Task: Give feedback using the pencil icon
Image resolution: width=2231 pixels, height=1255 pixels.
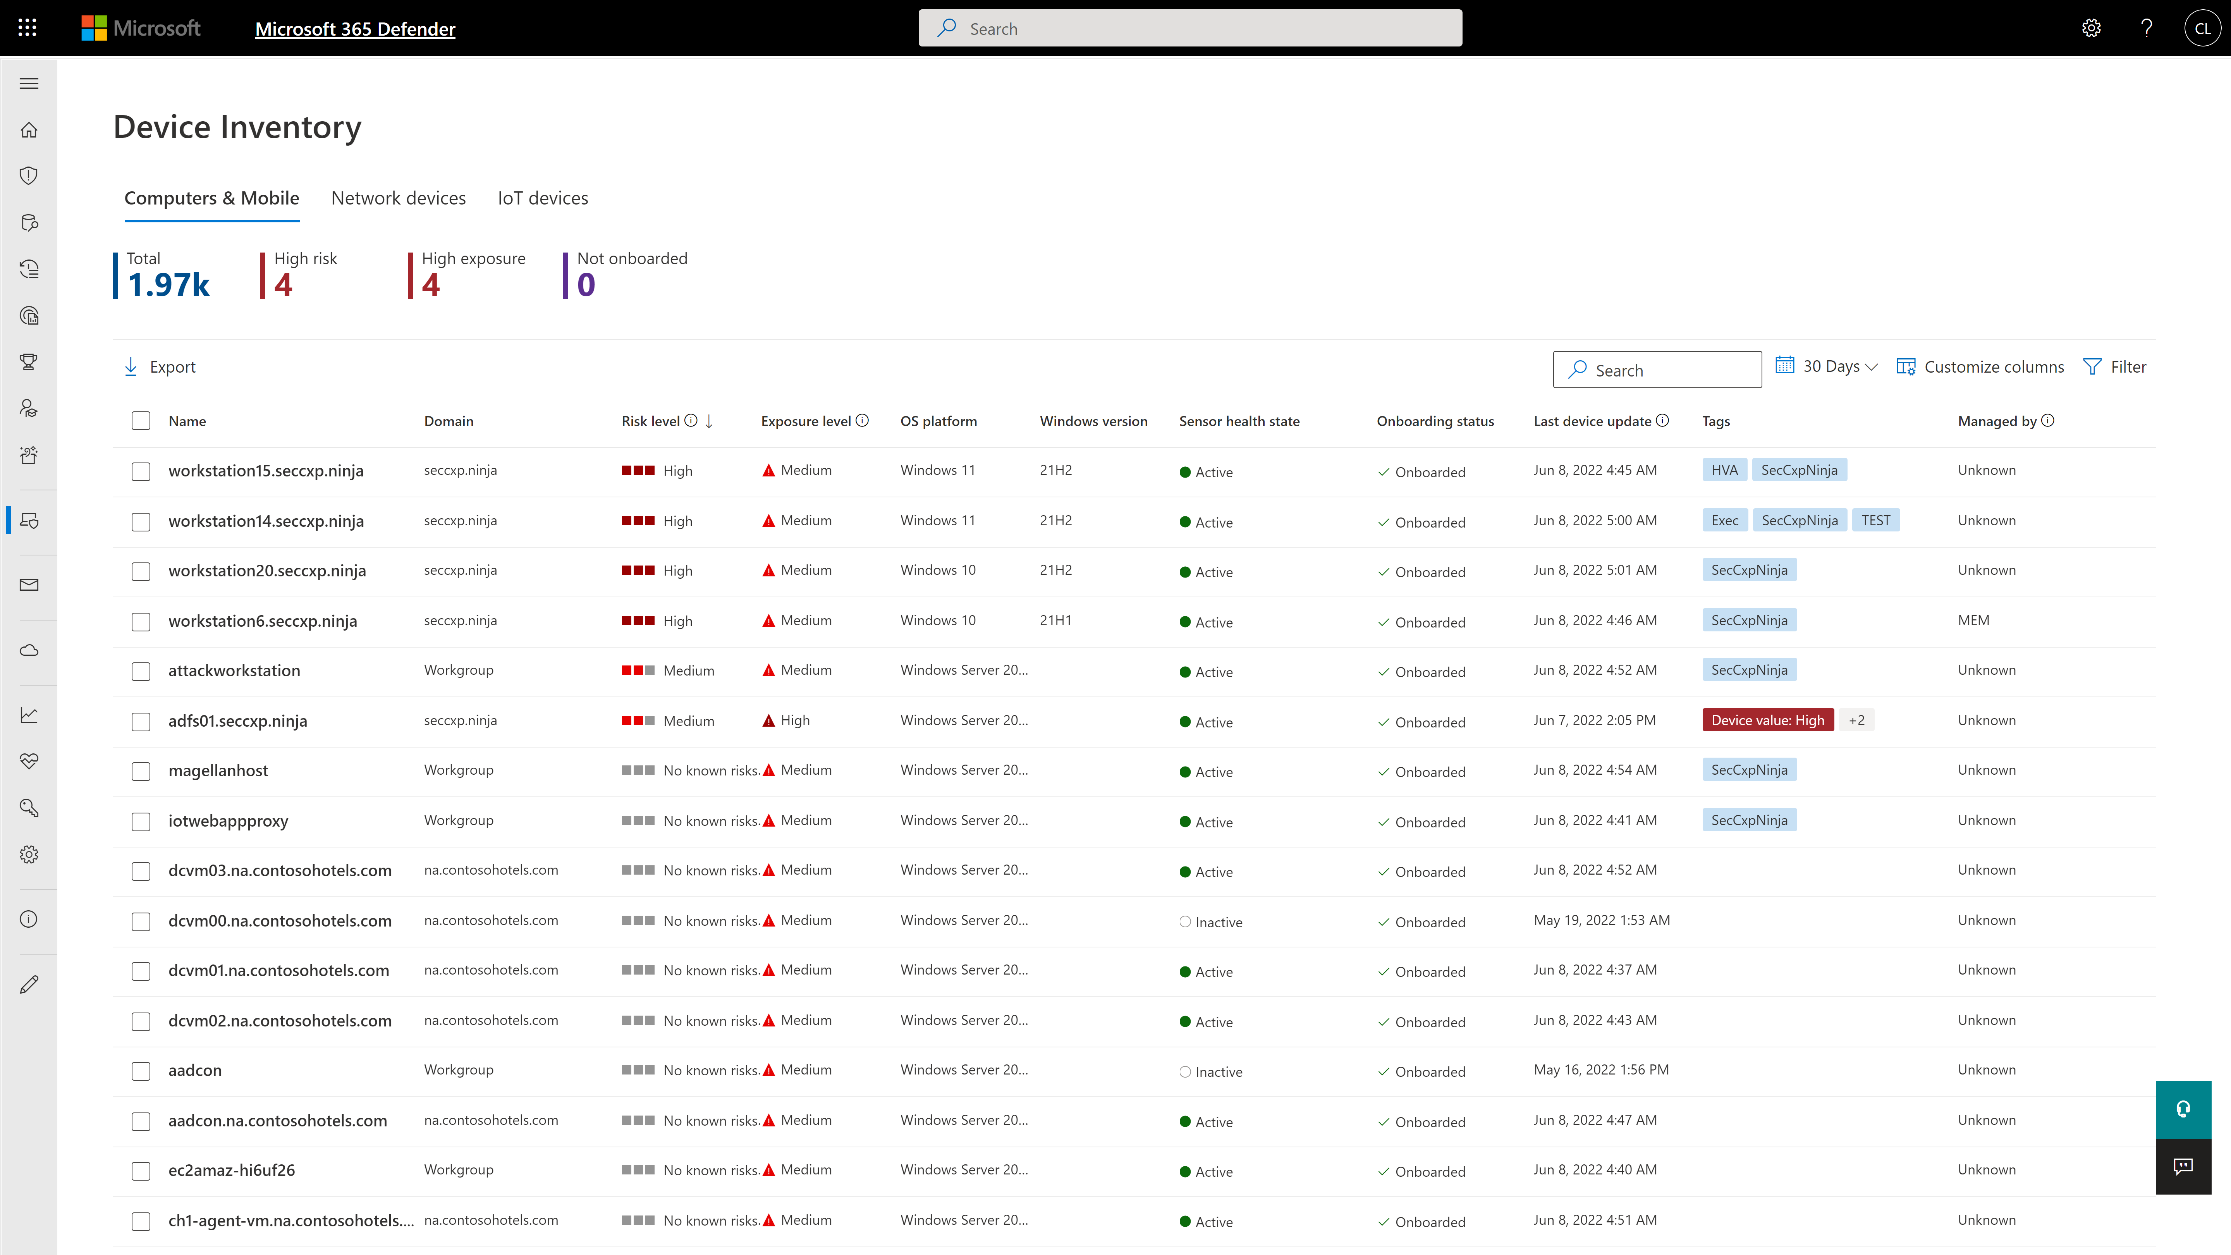Action: (x=29, y=984)
